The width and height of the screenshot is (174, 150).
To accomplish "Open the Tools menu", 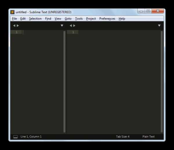I will point(79,19).
